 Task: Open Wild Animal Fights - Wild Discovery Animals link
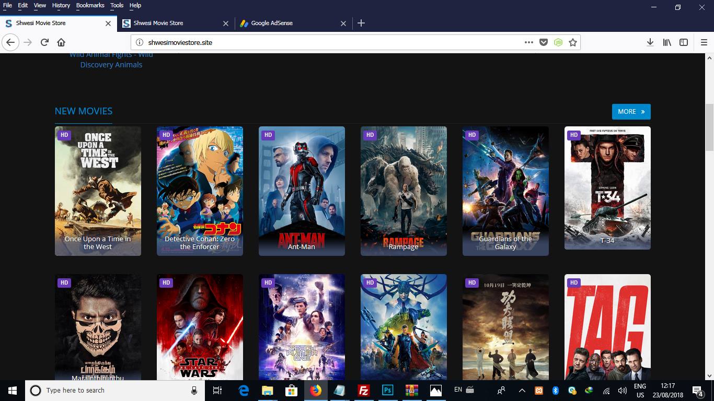pyautogui.click(x=111, y=60)
